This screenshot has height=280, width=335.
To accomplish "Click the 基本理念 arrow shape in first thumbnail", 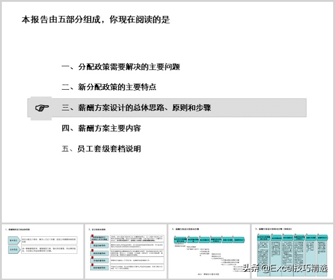I will point(14,240).
